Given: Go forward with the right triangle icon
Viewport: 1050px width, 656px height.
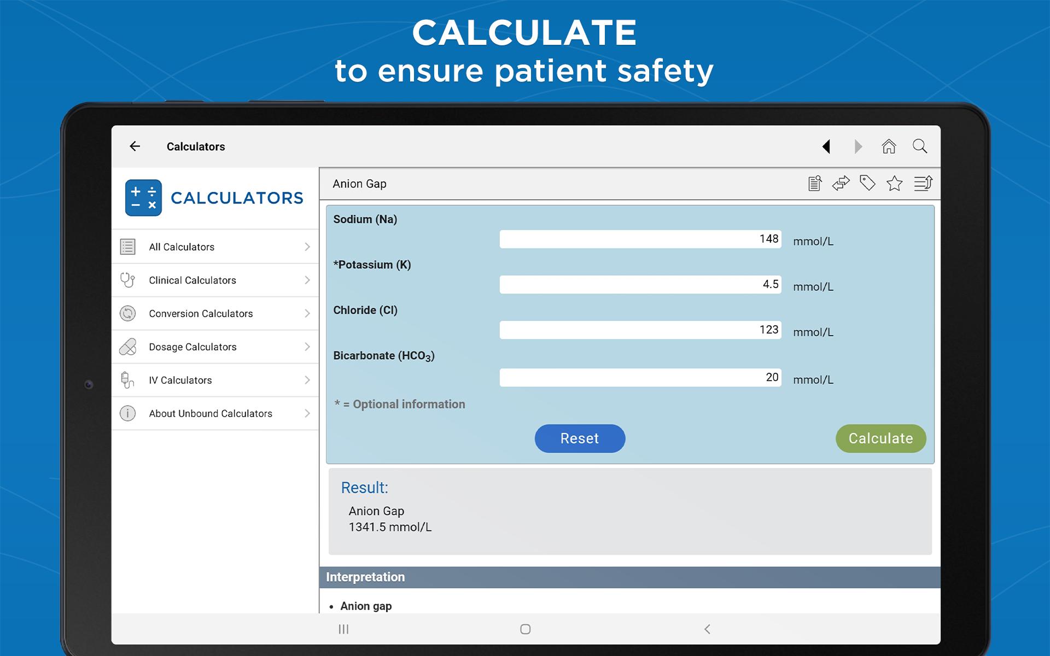Looking at the screenshot, I should click(x=858, y=147).
